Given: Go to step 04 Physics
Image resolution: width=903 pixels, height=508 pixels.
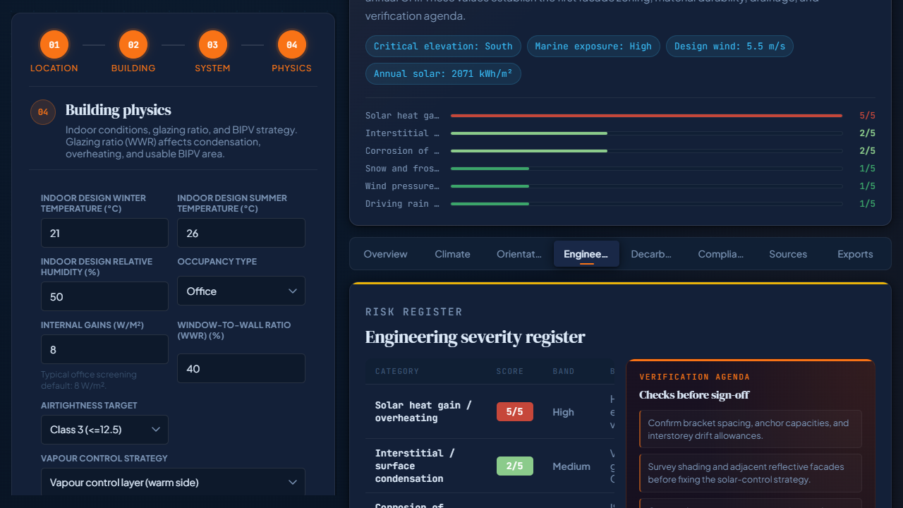Looking at the screenshot, I should [x=291, y=52].
